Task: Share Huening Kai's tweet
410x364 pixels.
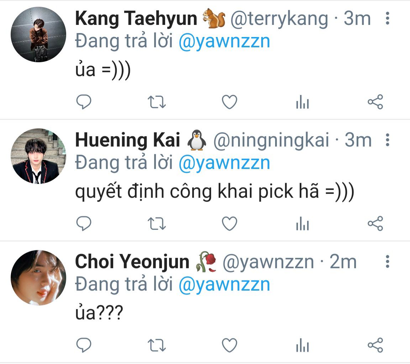Action: point(375,223)
